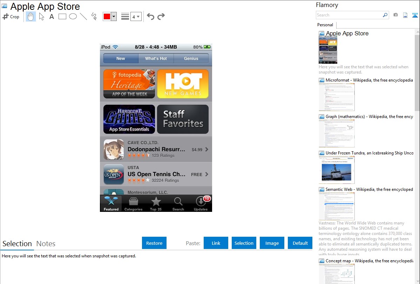
Task: Pick the freehand scribble tool
Action: tap(94, 16)
